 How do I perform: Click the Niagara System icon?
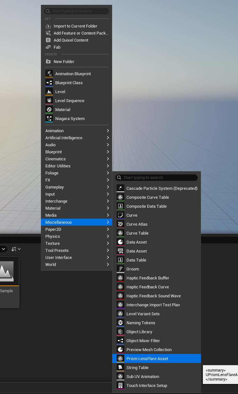tap(49, 118)
